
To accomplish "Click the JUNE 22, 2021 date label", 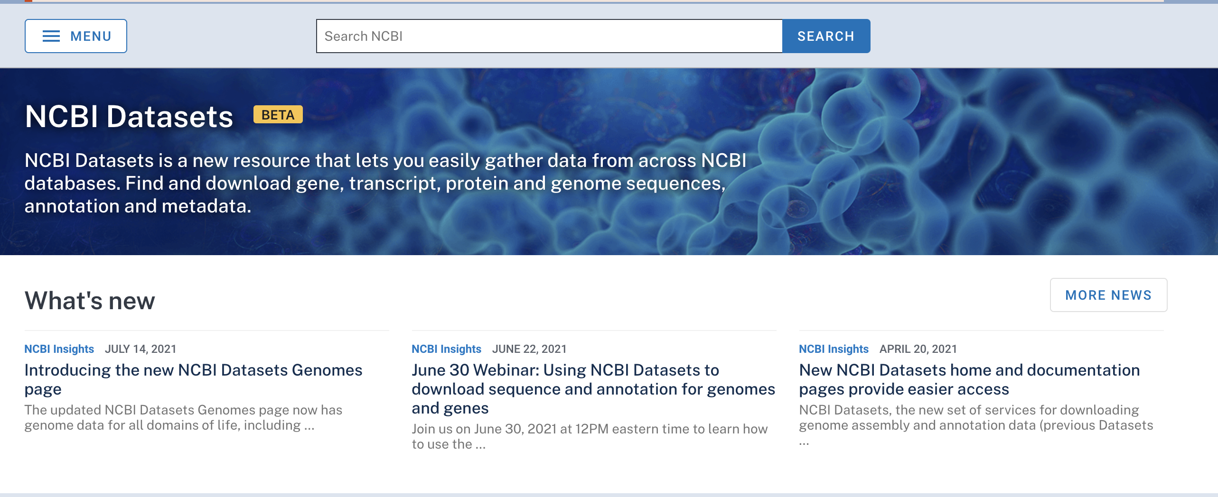I will (530, 349).
